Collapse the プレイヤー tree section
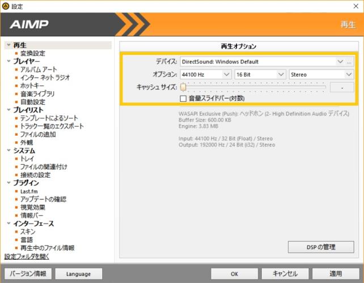364x283 pixels. click(x=9, y=61)
